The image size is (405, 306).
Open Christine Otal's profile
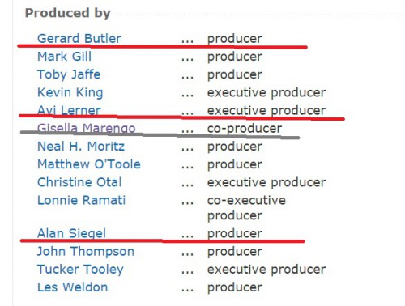pyautogui.click(x=79, y=182)
